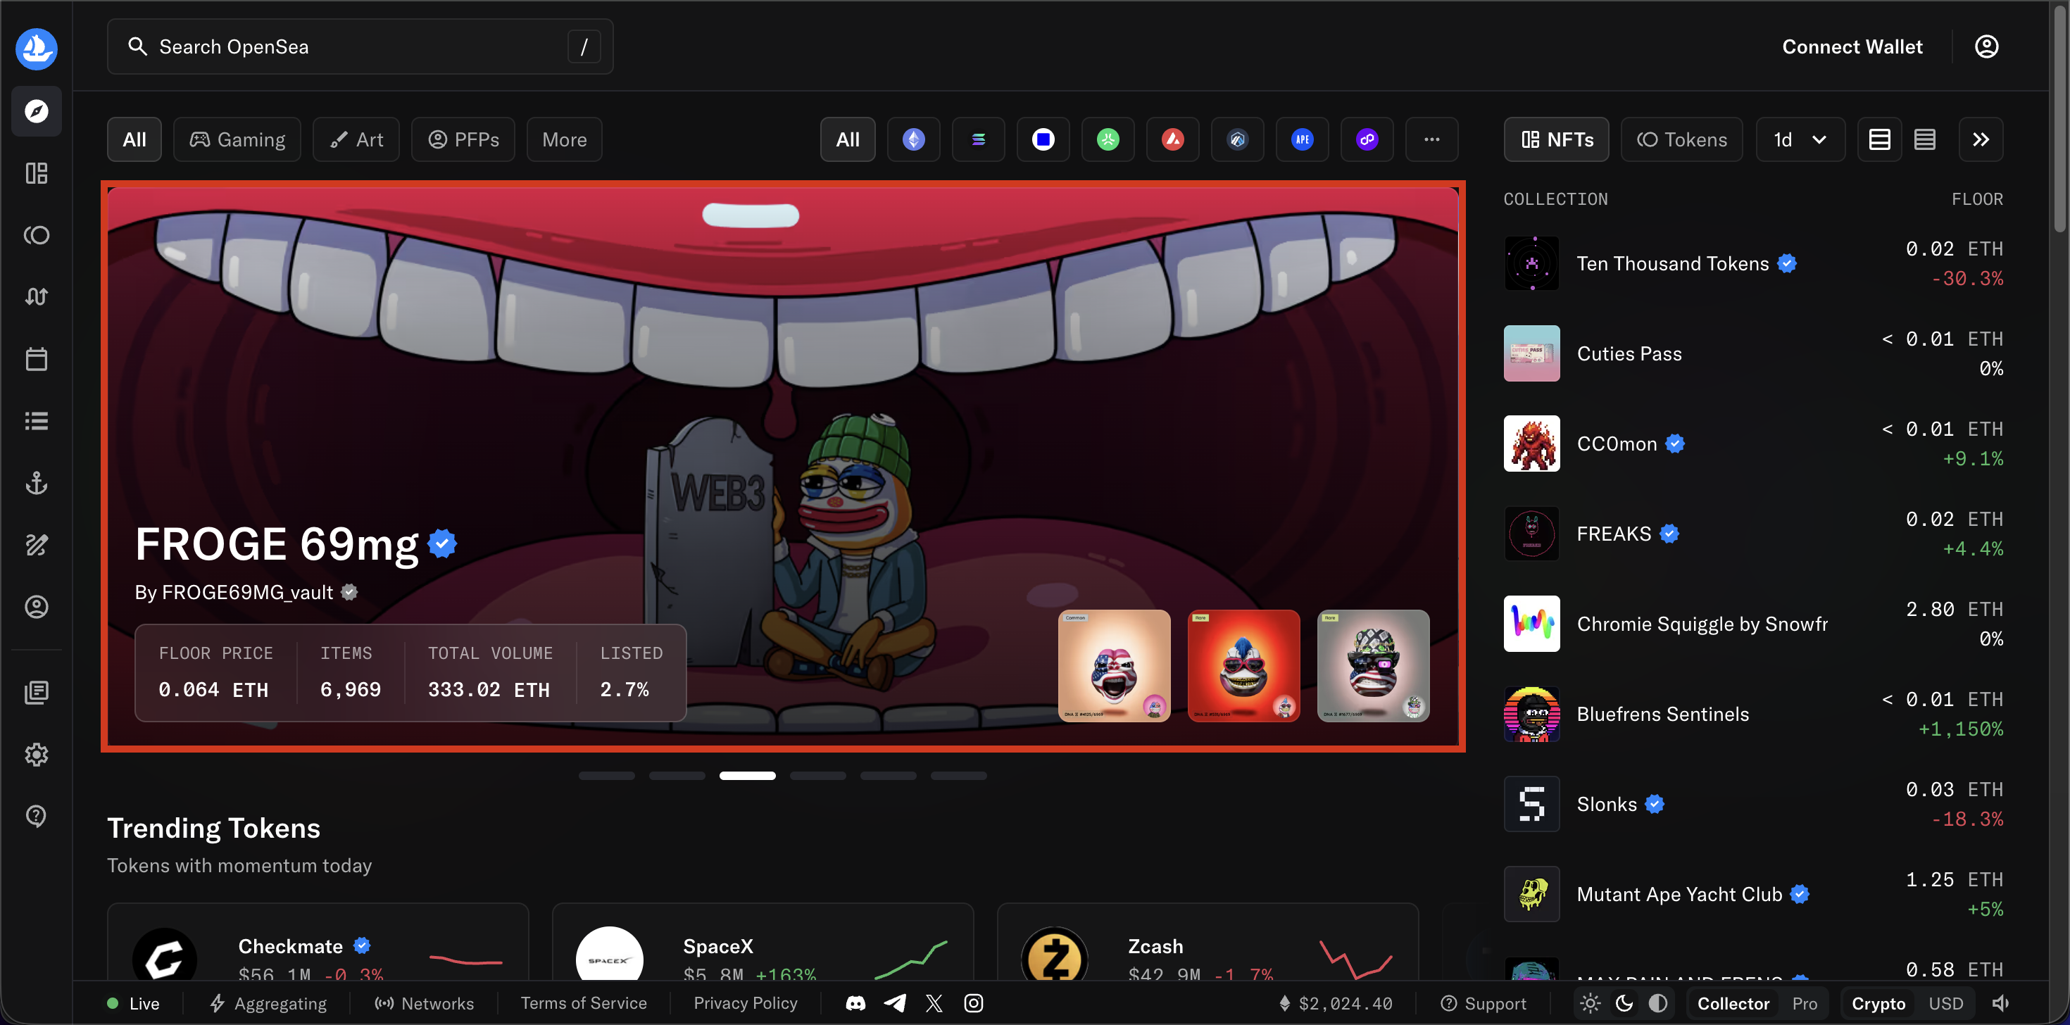
Task: Open the Tokens coin sidebar icon
Action: click(x=36, y=235)
